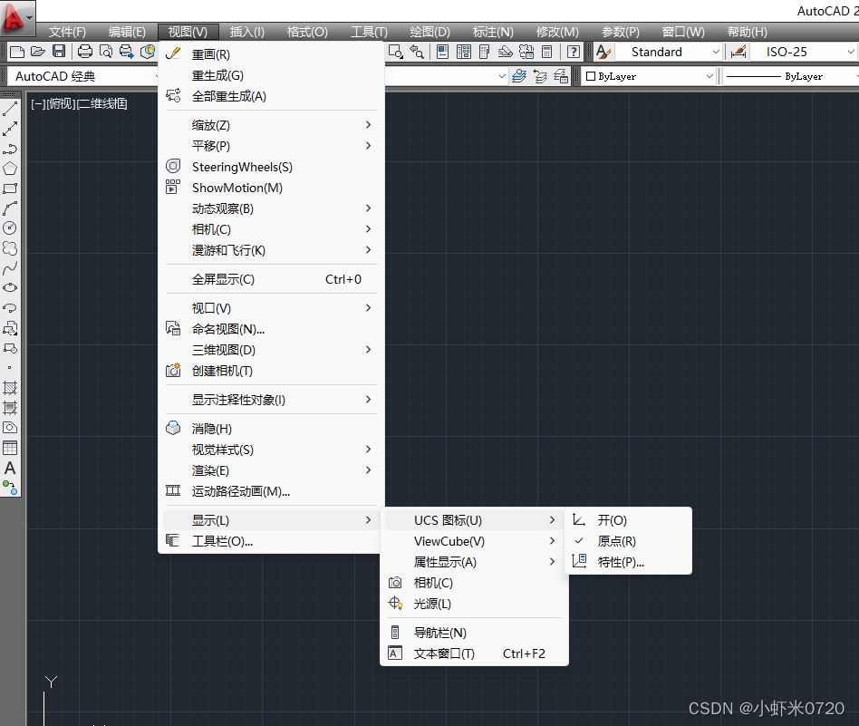Choose 导航栏(N) navigation bar
859x726 pixels.
[474, 633]
